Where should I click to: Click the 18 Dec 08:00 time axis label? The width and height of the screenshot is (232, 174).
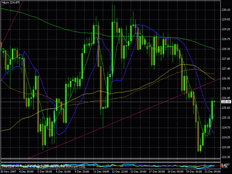(175, 172)
